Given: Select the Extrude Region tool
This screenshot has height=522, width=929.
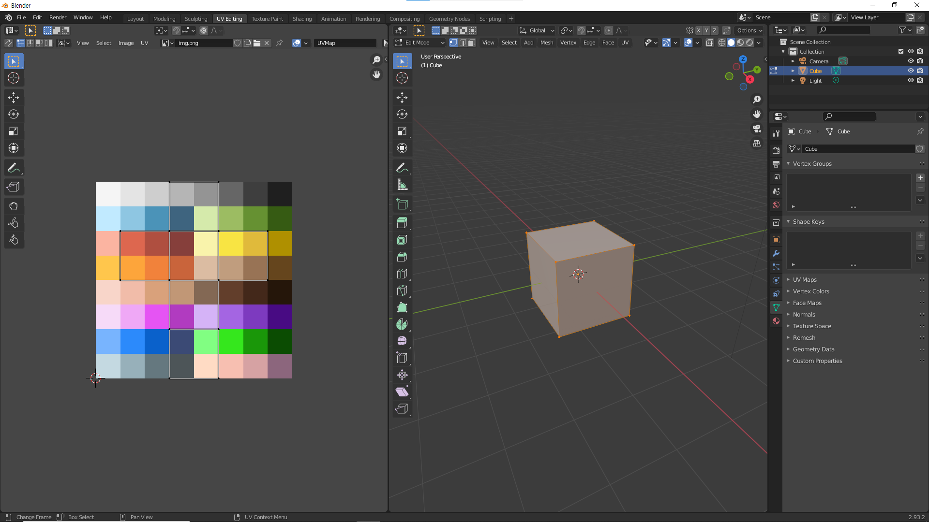Looking at the screenshot, I should [x=402, y=223].
